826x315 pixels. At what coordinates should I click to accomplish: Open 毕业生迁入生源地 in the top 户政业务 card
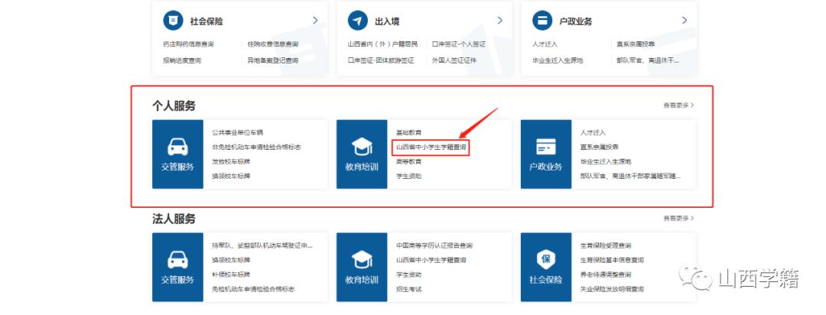558,60
